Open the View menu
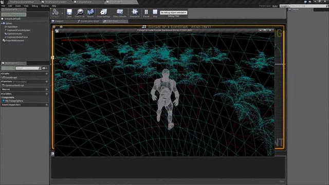Screen dimensions: 329x185 pos(26,6)
